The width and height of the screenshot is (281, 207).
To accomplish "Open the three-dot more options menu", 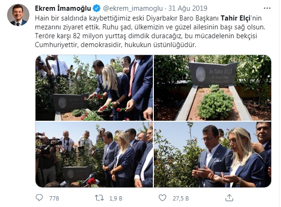I will click(267, 8).
